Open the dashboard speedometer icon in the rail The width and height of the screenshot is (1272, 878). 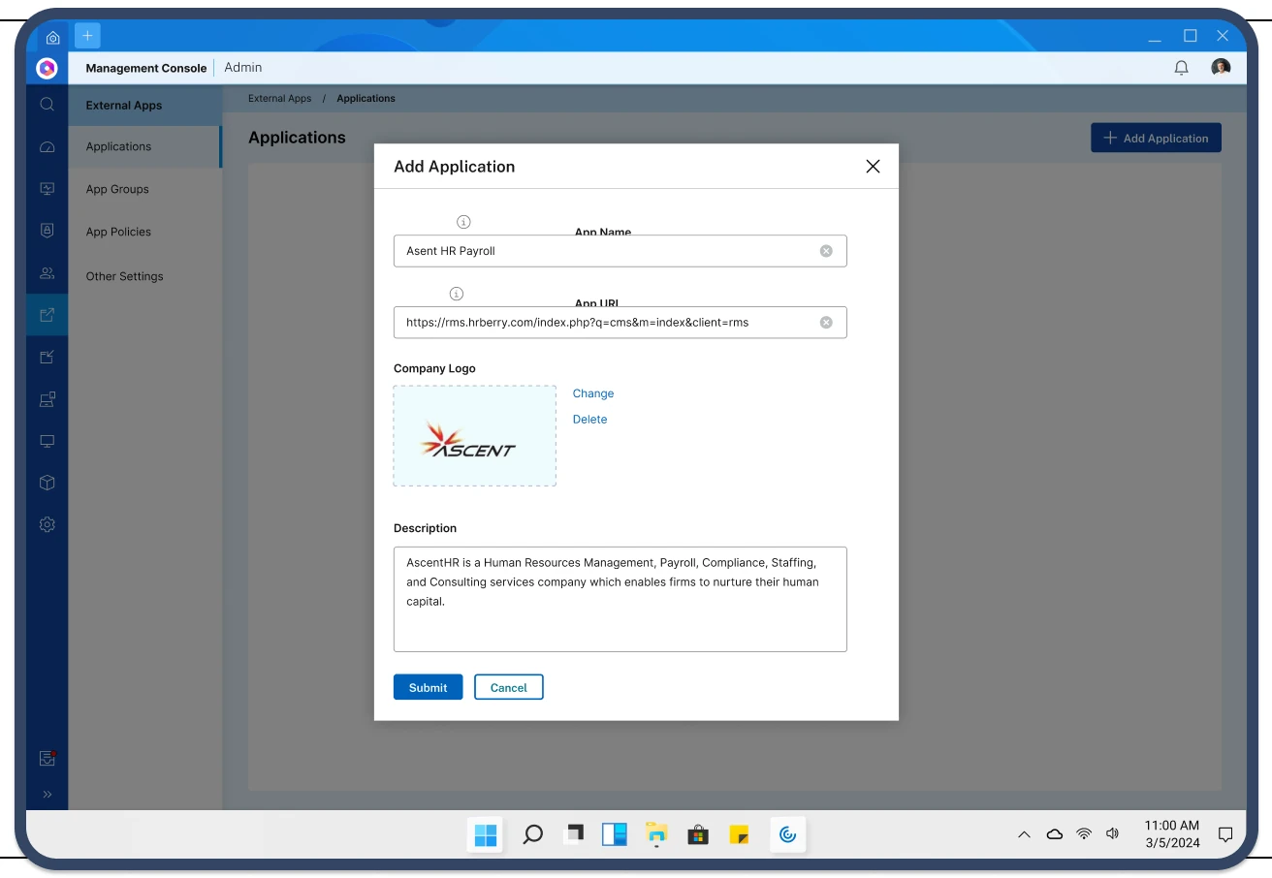point(47,147)
